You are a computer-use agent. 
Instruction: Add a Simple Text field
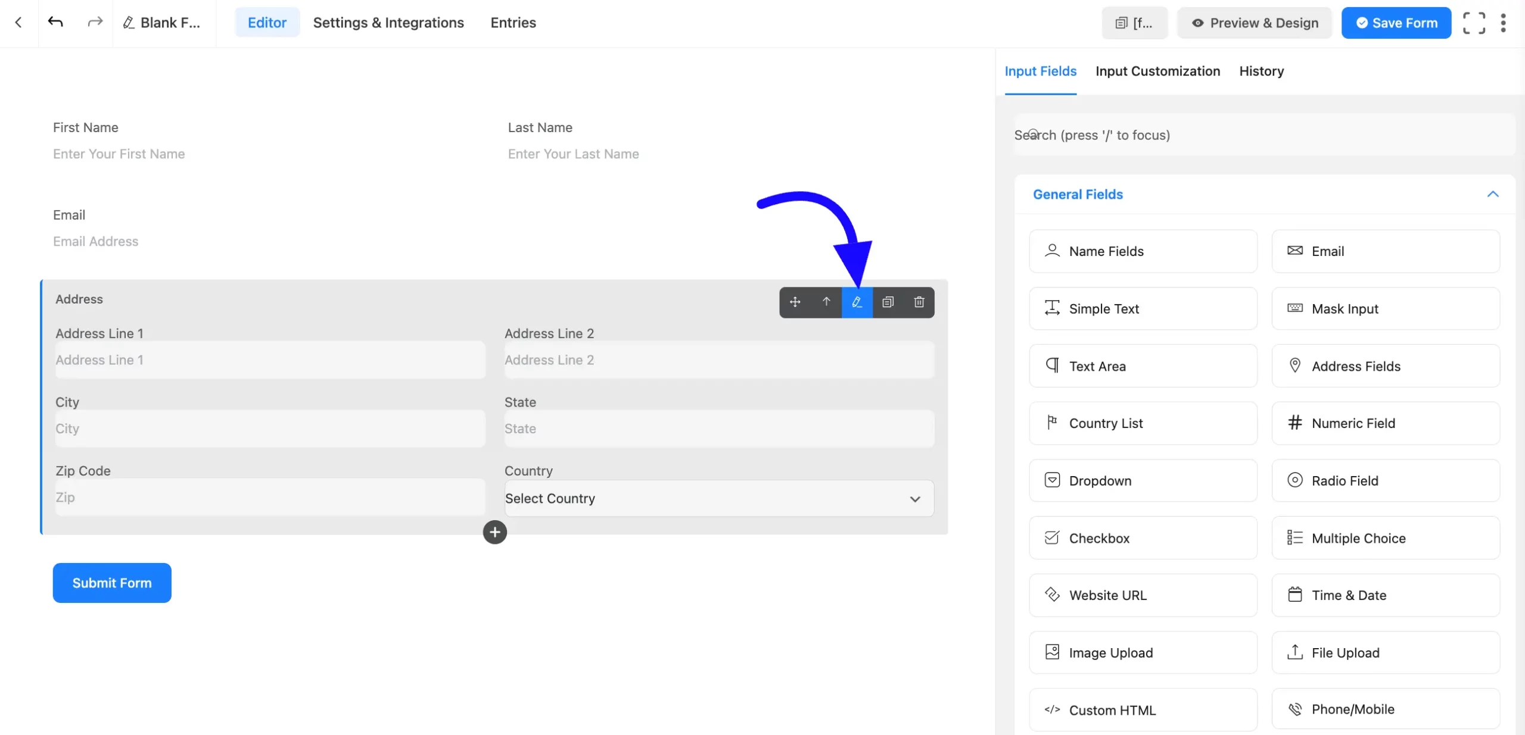click(x=1143, y=308)
